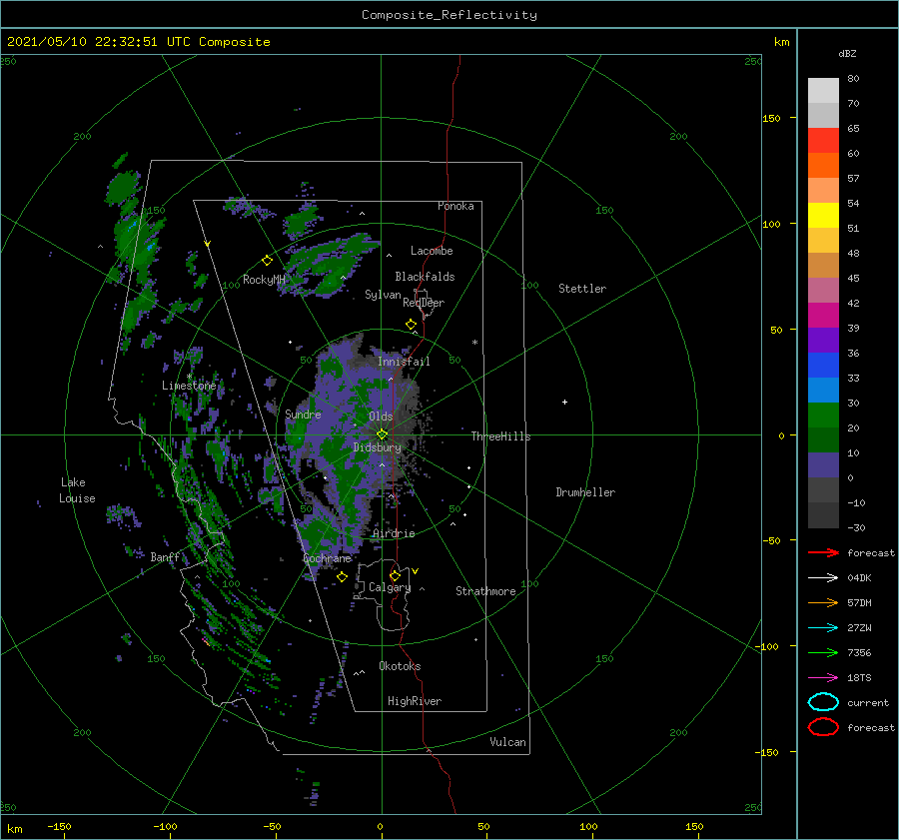Screen dimensions: 899x840
Task: Click the Sylvan label
Action: (383, 295)
